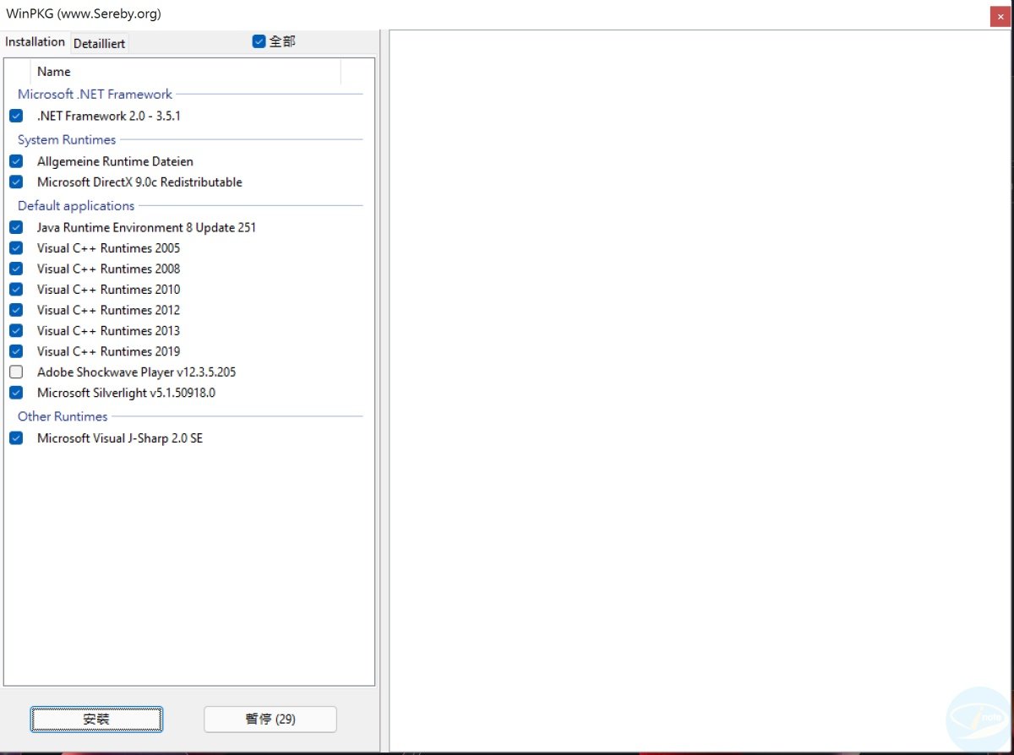
Task: Uncheck Microsoft Silverlight v5.1.50918.0
Action: [x=16, y=392]
